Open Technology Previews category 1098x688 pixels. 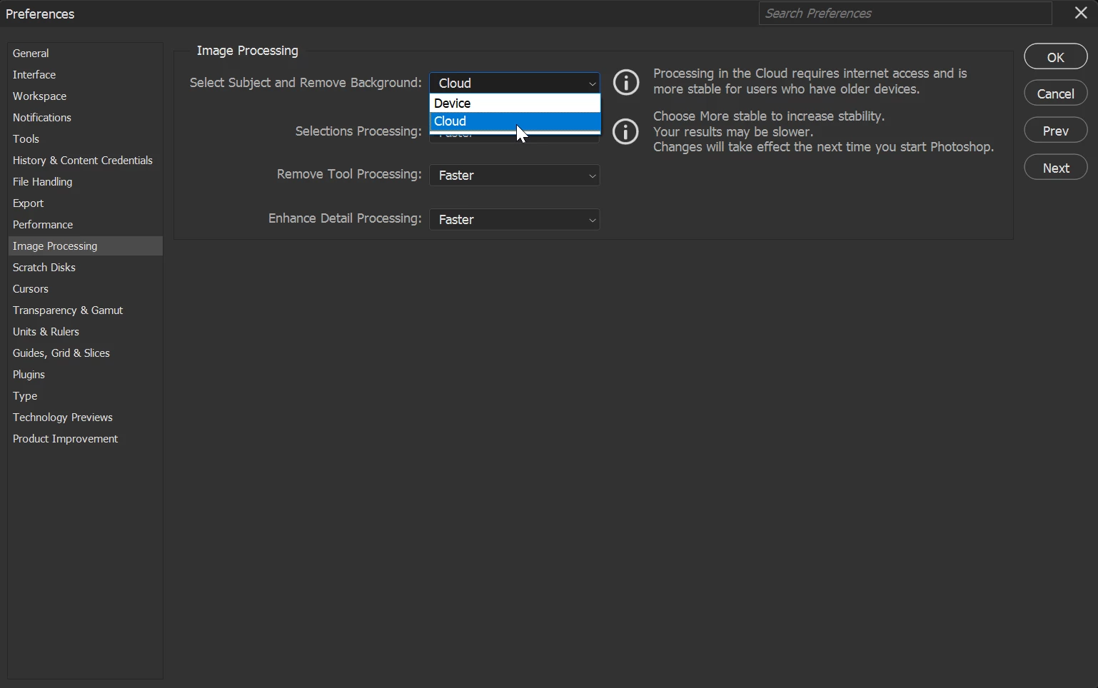85,417
